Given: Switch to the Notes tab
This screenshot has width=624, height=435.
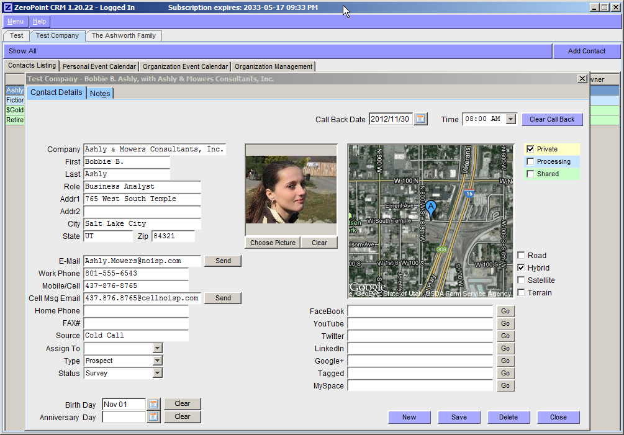Looking at the screenshot, I should 100,94.
